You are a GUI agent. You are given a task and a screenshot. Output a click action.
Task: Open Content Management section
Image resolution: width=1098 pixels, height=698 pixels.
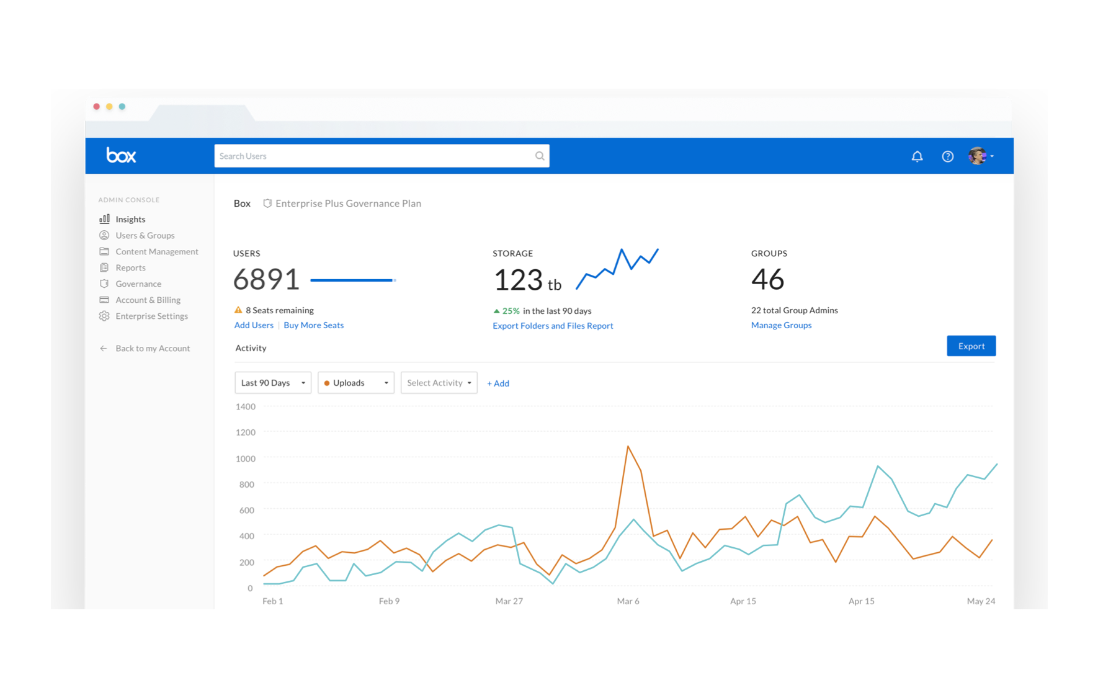pyautogui.click(x=157, y=251)
